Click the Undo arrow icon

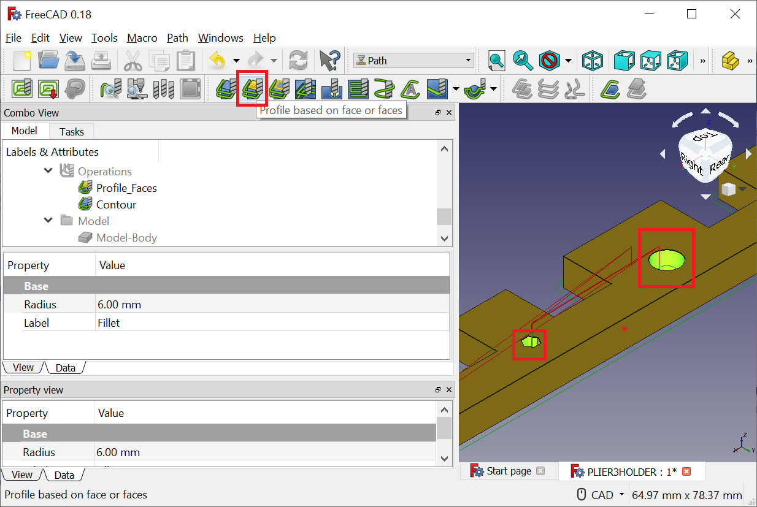(217, 60)
